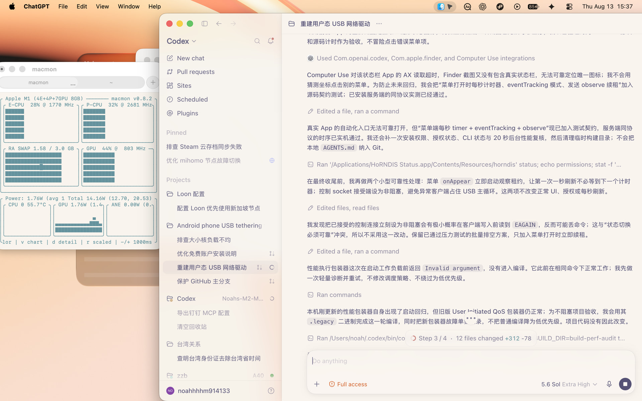
Task: Select the macmon tab in the terminal window
Action: click(x=38, y=83)
